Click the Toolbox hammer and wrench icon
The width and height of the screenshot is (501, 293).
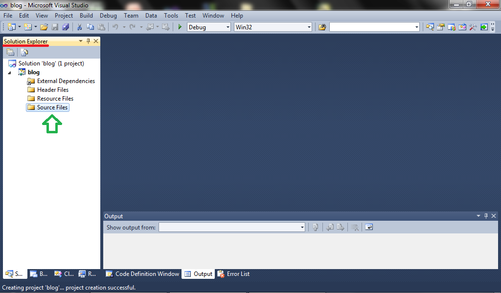pos(473,27)
